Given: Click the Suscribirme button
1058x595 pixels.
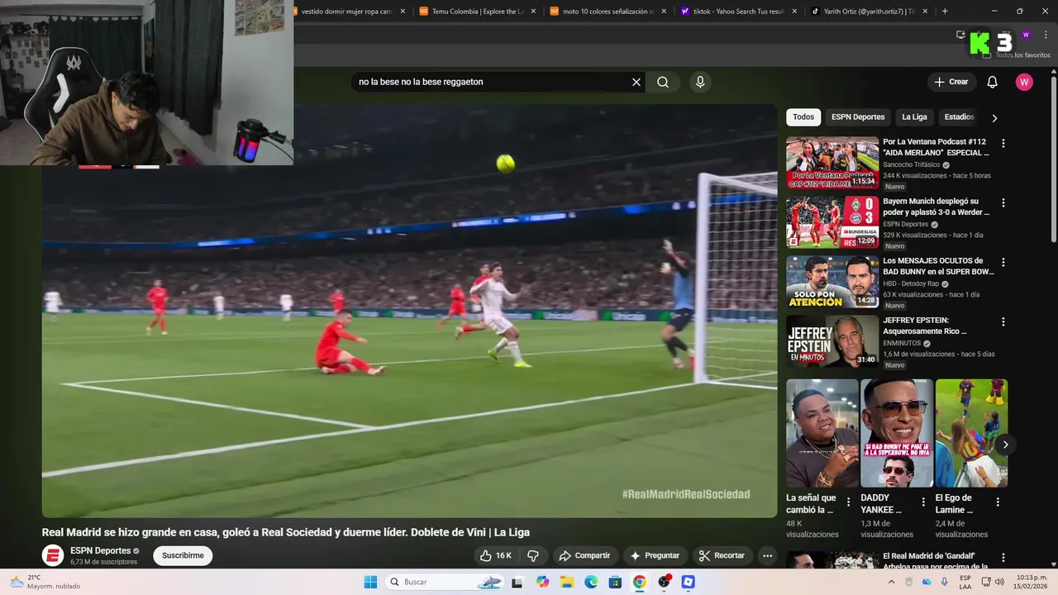Looking at the screenshot, I should tap(183, 555).
